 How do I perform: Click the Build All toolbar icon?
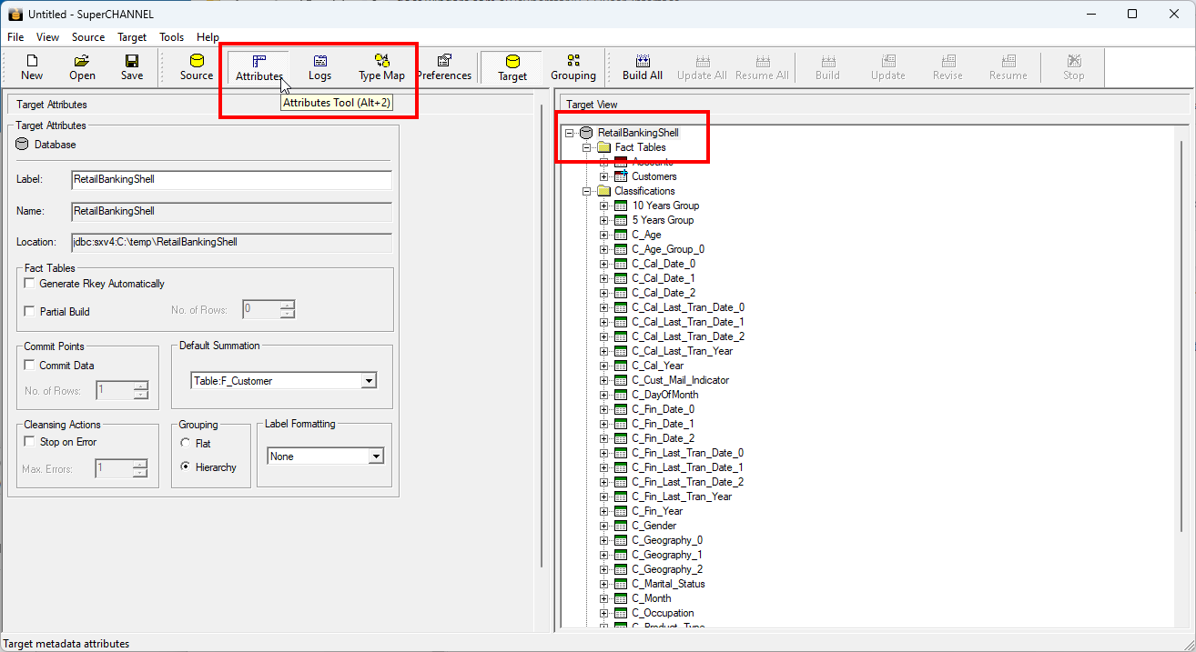coord(642,66)
